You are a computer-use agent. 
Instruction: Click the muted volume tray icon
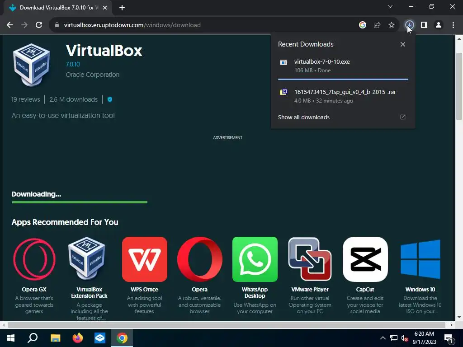(404, 338)
